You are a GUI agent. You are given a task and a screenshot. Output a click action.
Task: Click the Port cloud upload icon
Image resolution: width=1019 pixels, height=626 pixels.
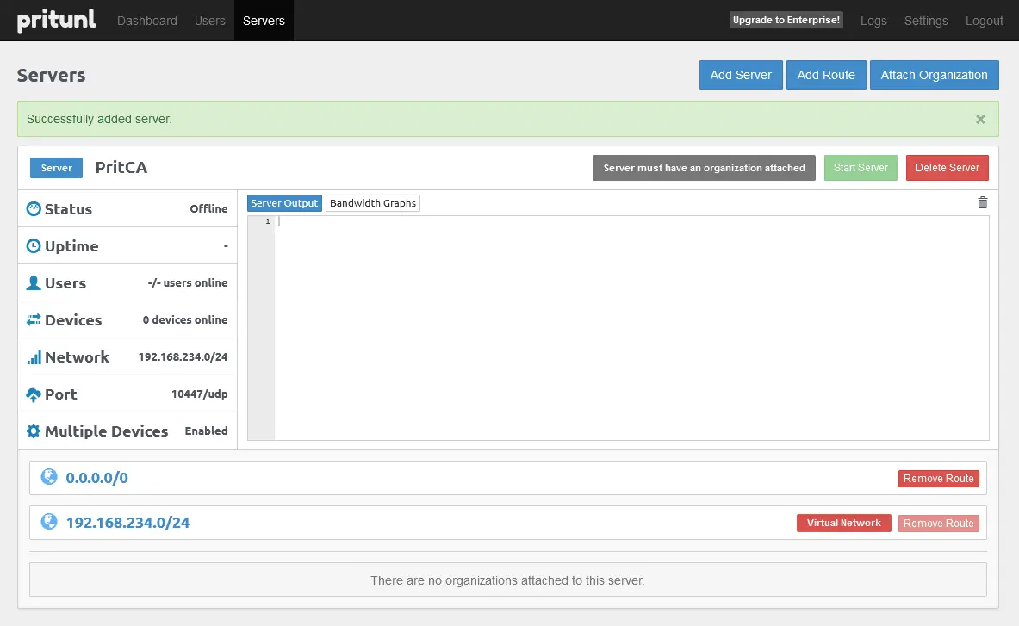[x=33, y=394]
